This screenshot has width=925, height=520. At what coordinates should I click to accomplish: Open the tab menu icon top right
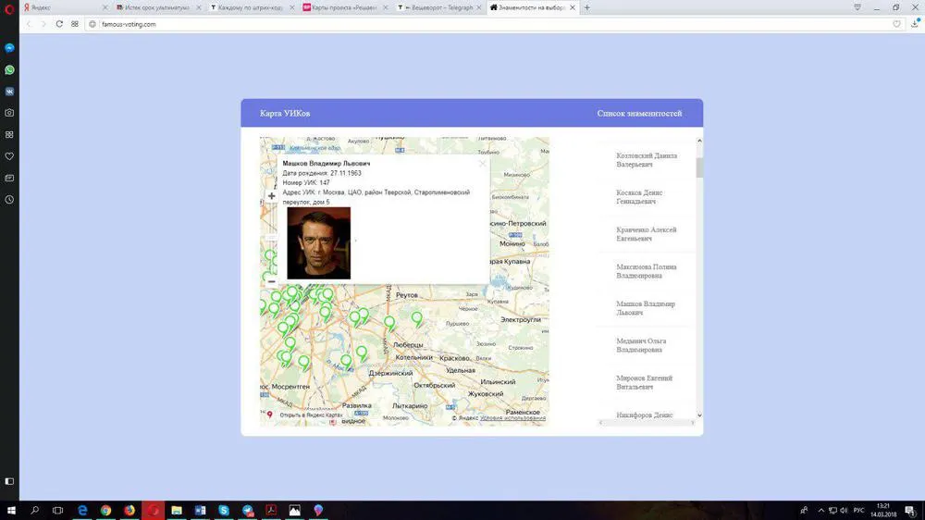click(x=857, y=7)
